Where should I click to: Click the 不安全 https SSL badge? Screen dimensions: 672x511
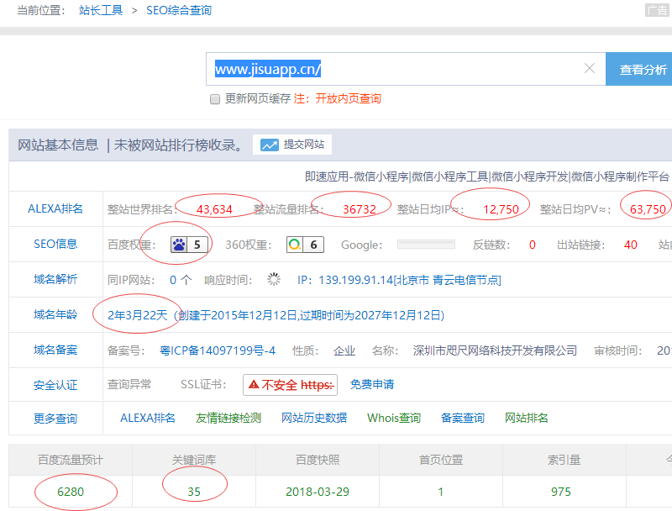[x=290, y=385]
